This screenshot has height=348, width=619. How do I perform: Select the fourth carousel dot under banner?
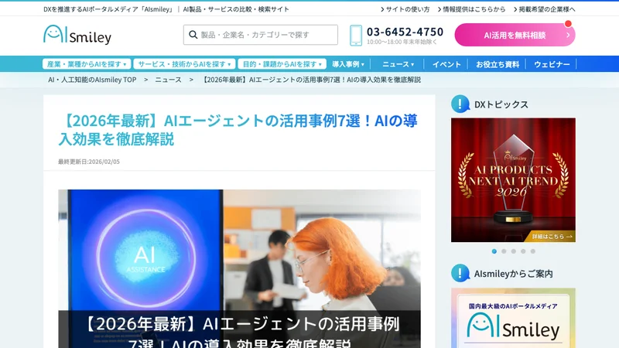click(x=523, y=251)
